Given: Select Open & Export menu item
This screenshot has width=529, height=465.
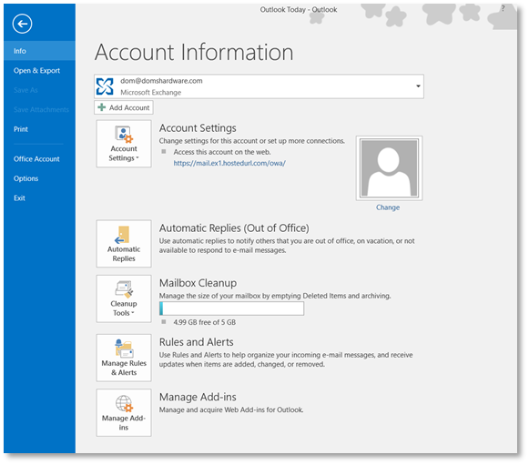Looking at the screenshot, I should 36,70.
